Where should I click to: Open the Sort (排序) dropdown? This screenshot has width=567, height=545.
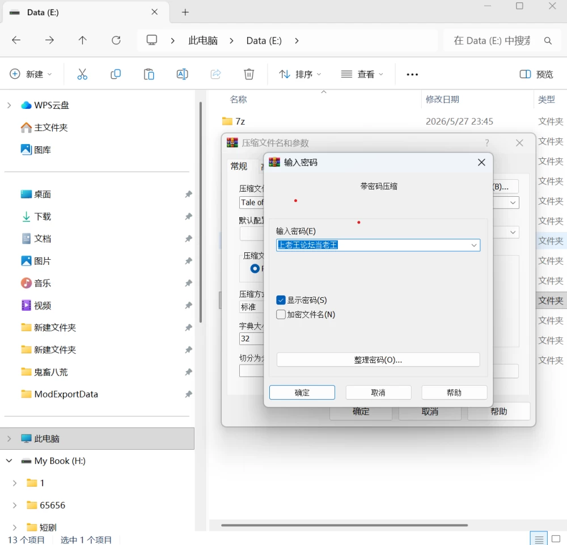coord(300,74)
